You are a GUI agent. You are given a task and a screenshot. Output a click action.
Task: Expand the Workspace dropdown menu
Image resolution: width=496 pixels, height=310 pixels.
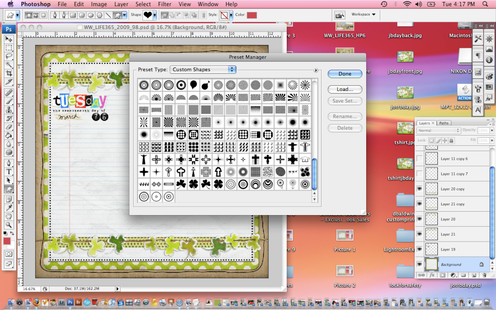point(363,15)
